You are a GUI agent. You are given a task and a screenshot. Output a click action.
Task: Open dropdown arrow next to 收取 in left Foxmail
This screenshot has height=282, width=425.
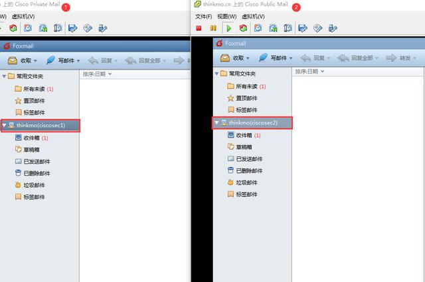(35, 61)
